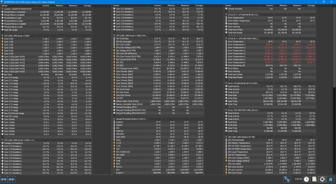Click the icon beside Chassis Intrusion
Viewport: 336px width, 184px height.
coord(226,9)
